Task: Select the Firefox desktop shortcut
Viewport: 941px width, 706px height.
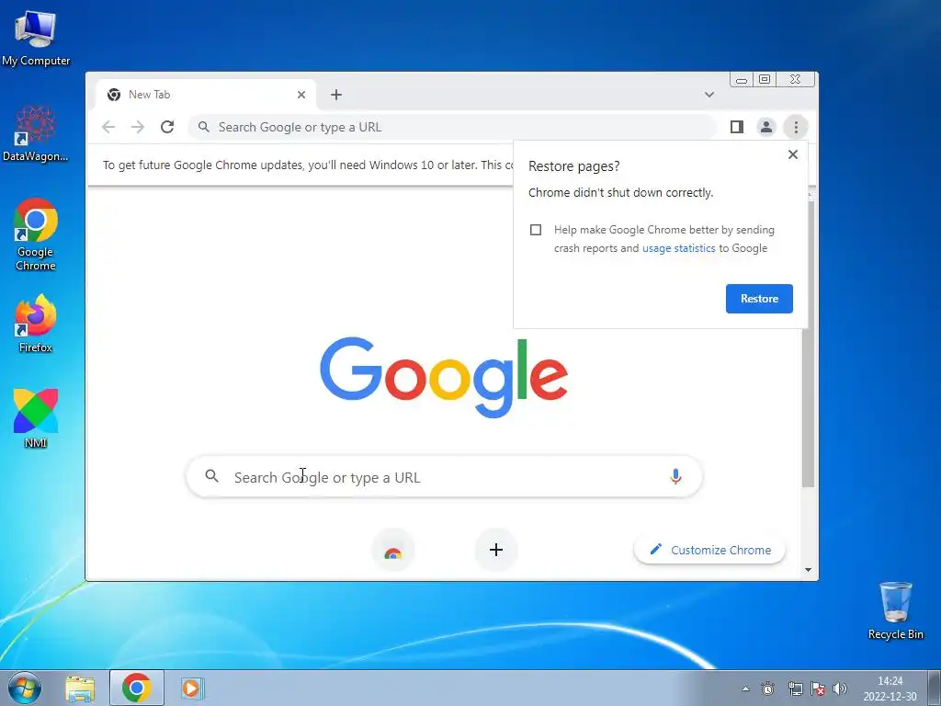Action: point(36,323)
